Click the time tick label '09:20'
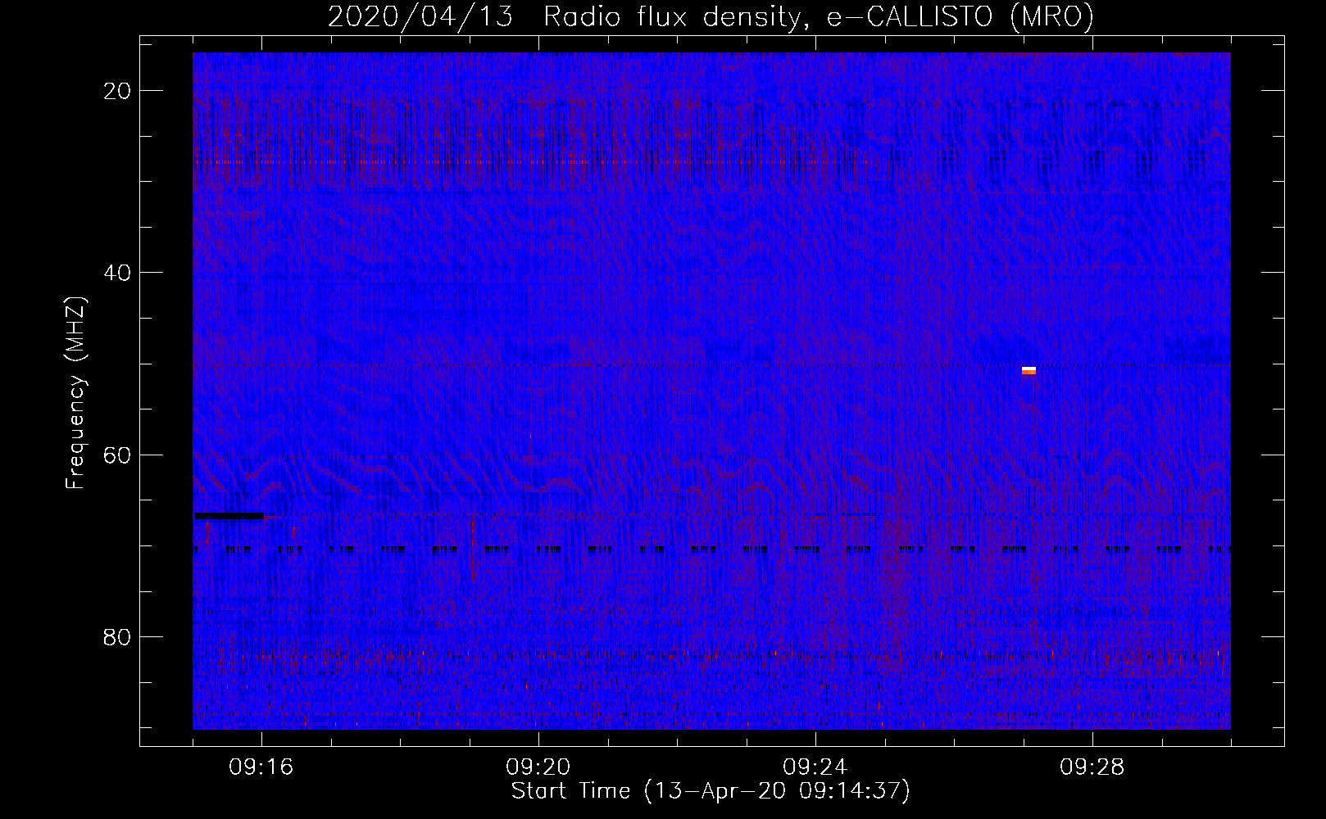This screenshot has width=1326, height=819. tap(538, 767)
